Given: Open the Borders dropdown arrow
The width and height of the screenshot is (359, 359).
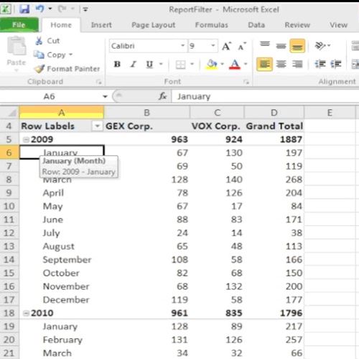Looking at the screenshot, I should [192, 64].
